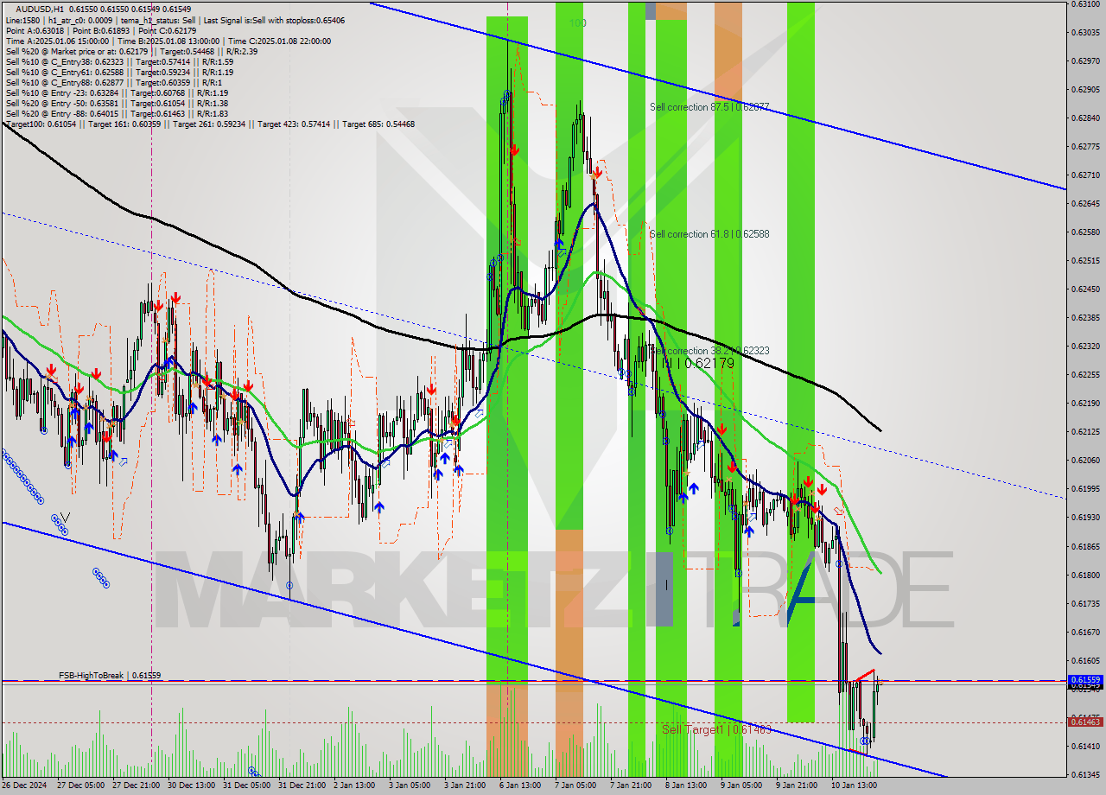The image size is (1106, 795).
Task: Select 0.62970 on the price axis
Action: point(1085,60)
